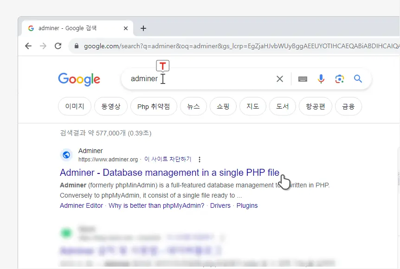The height and width of the screenshot is (269, 400).
Task: Select the Php 취약점 chip
Action: 154,106
